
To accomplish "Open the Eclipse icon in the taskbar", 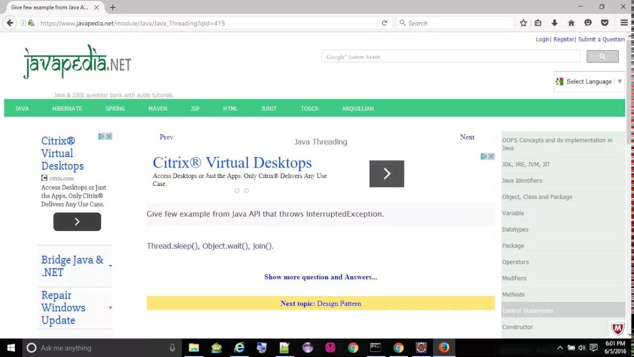I will click(308, 348).
